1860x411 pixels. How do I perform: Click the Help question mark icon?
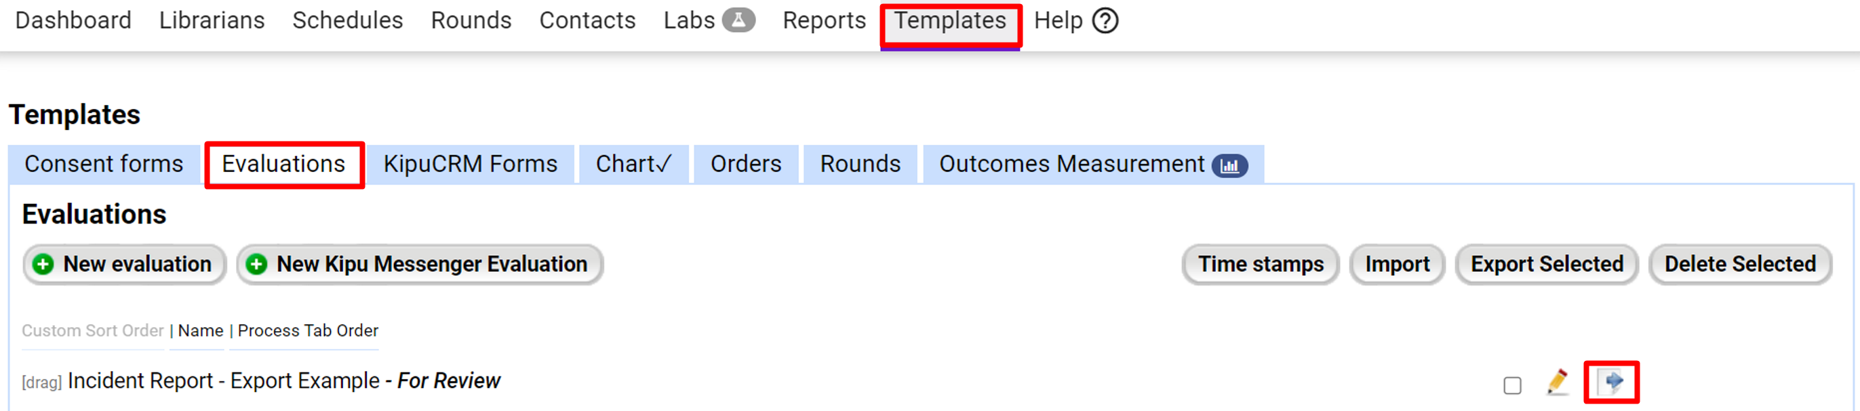pyautogui.click(x=1105, y=21)
